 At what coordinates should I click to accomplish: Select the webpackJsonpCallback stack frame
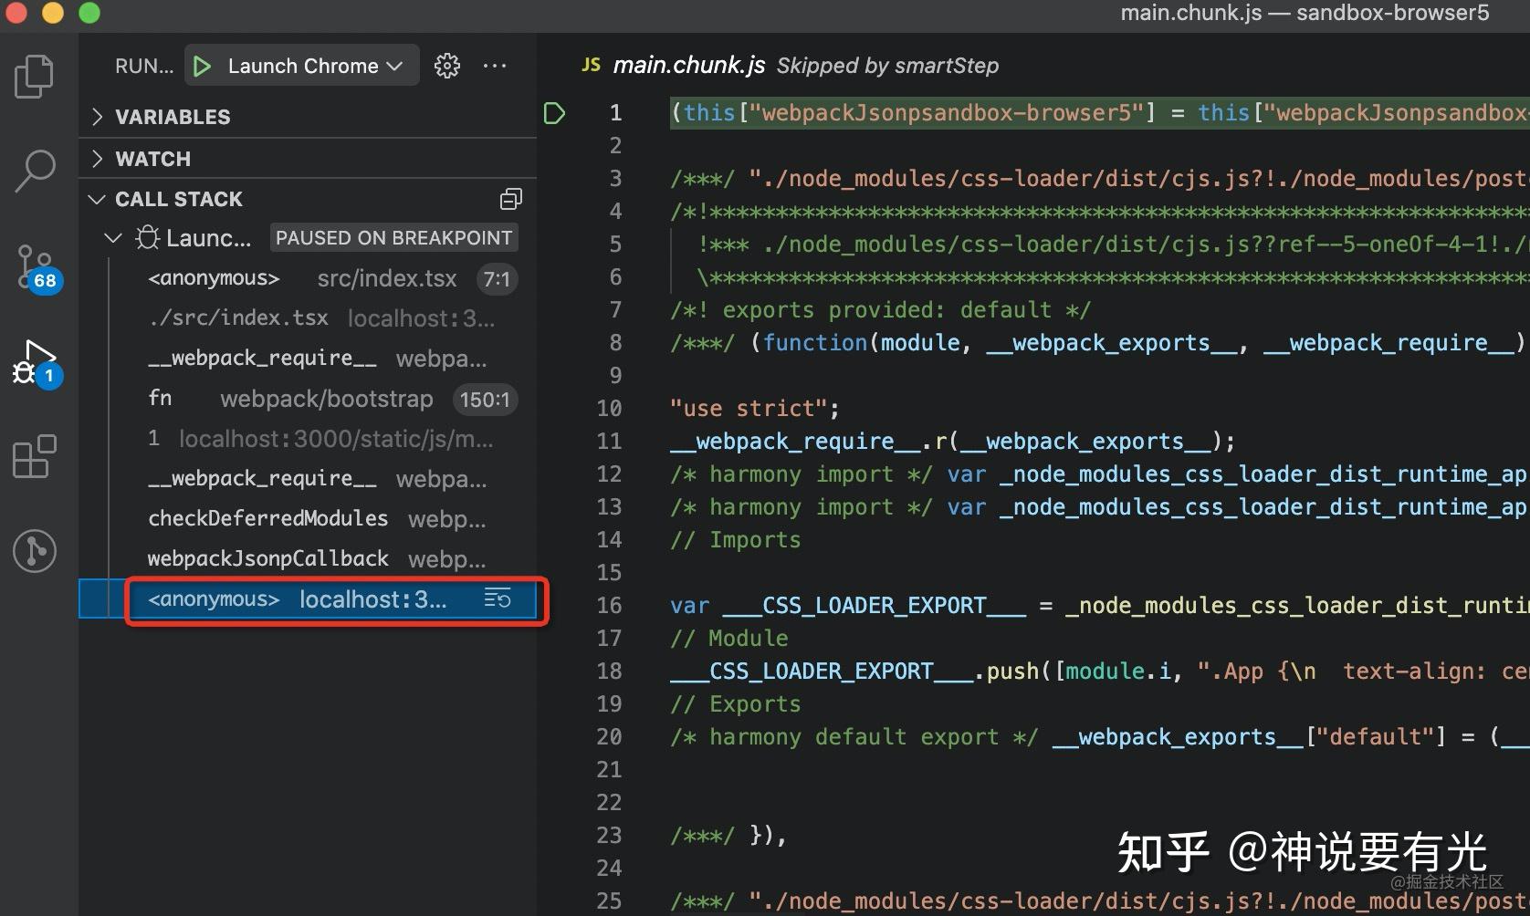click(267, 558)
